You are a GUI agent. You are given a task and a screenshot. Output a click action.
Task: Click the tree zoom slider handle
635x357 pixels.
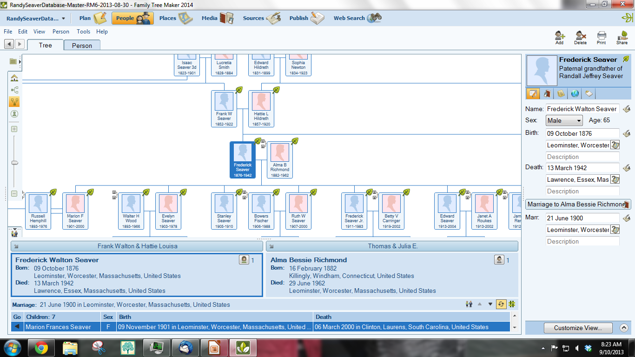point(14,163)
